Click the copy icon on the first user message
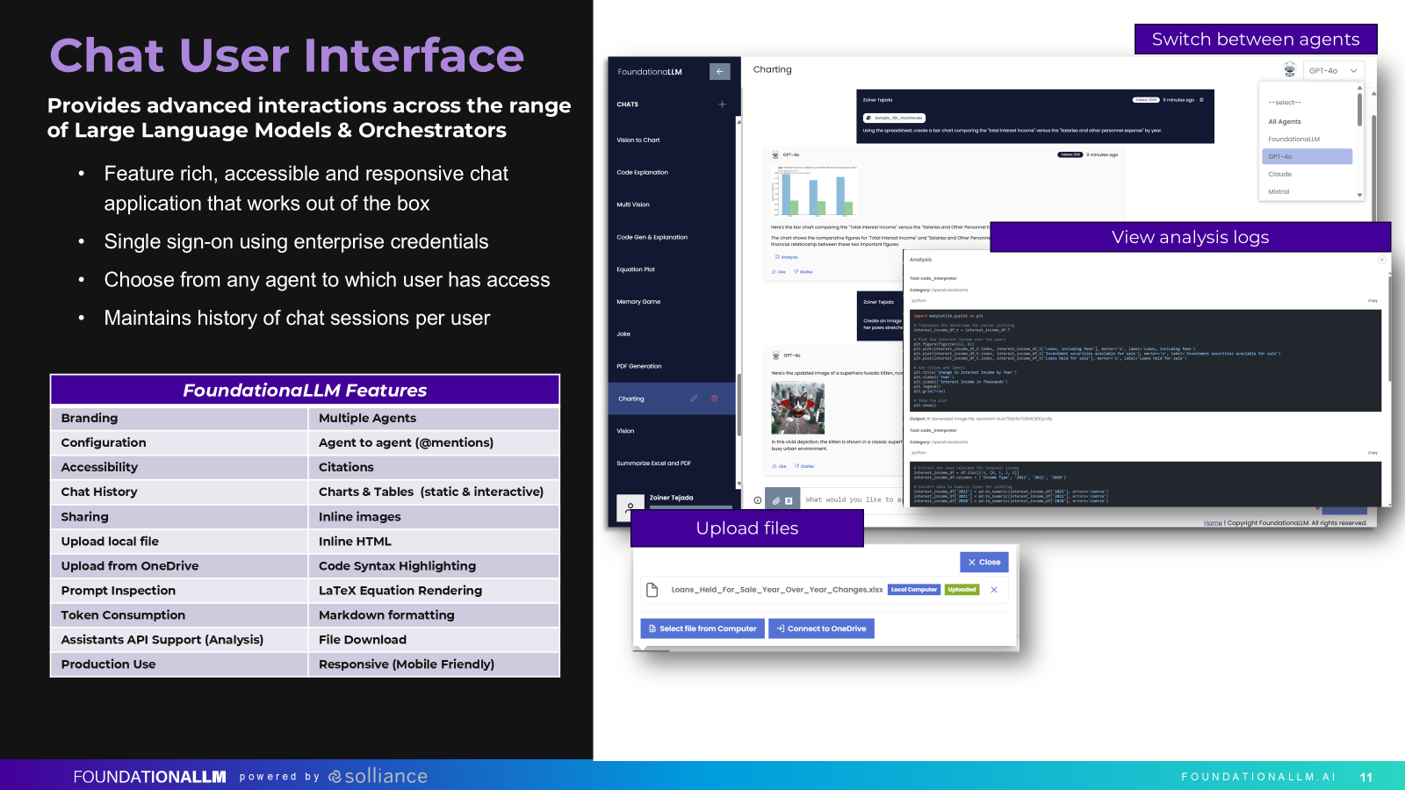 coord(1201,100)
